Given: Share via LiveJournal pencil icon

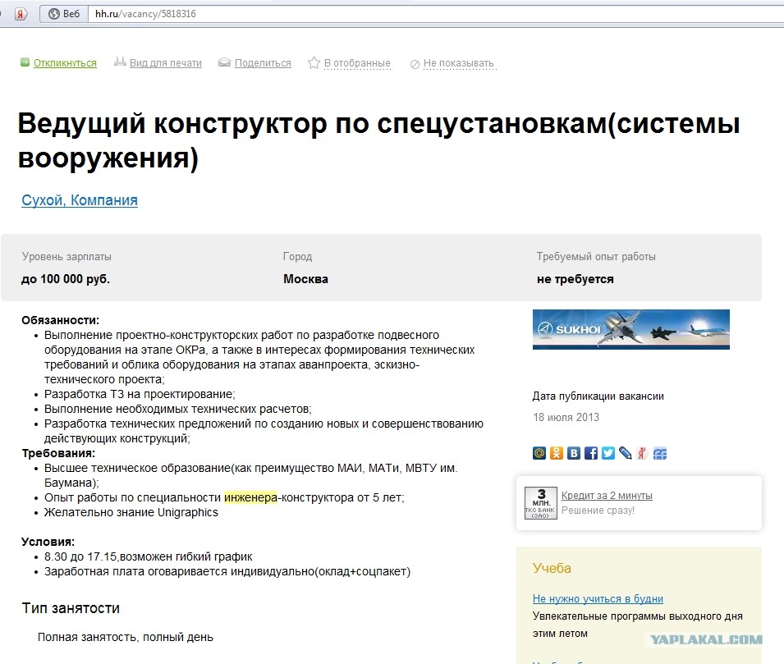Looking at the screenshot, I should [x=625, y=453].
